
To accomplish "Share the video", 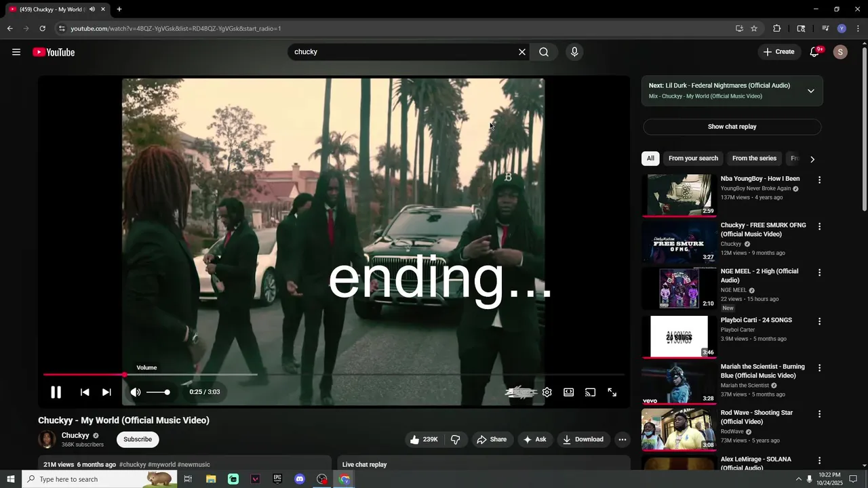I will click(492, 439).
